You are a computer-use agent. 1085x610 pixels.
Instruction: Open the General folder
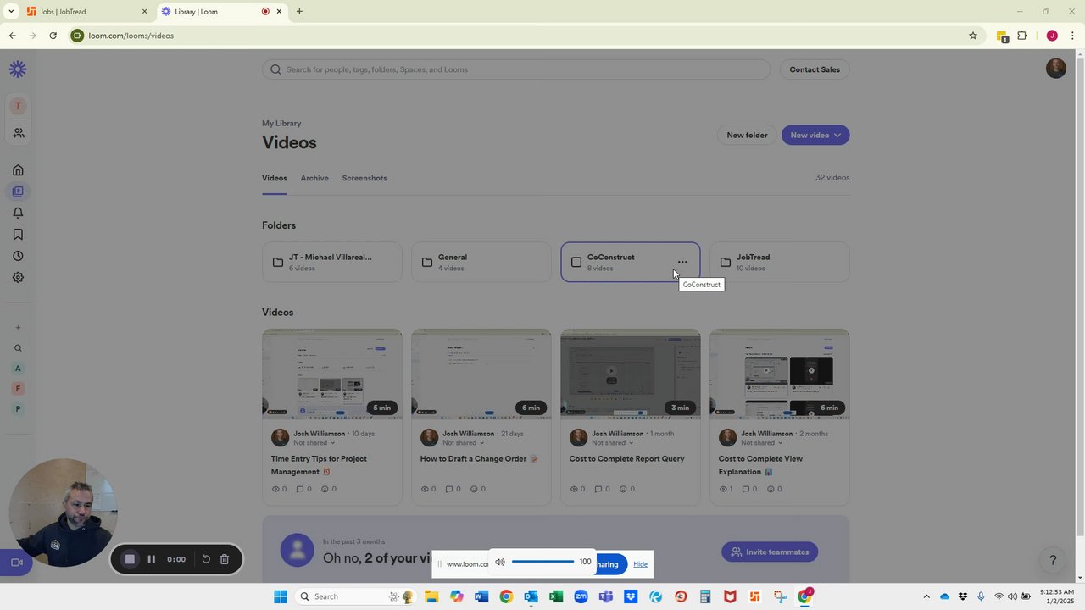point(481,262)
